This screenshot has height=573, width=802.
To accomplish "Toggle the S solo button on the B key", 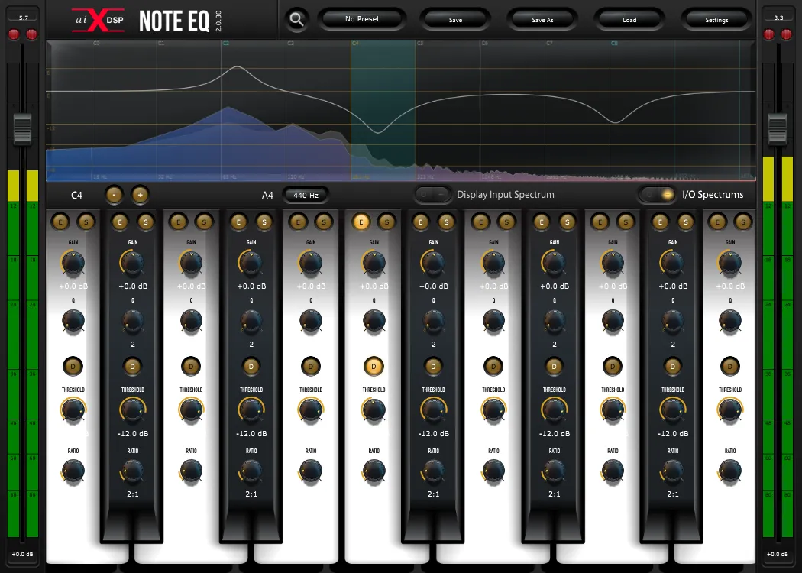I will coord(742,222).
